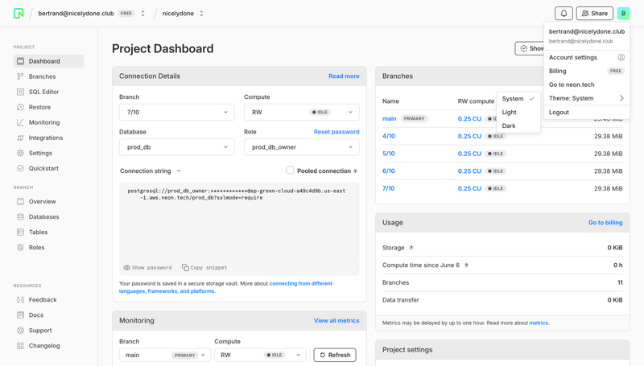This screenshot has height=366, width=644.
Task: Choose Go to neon.tech menu item
Action: (x=587, y=84)
